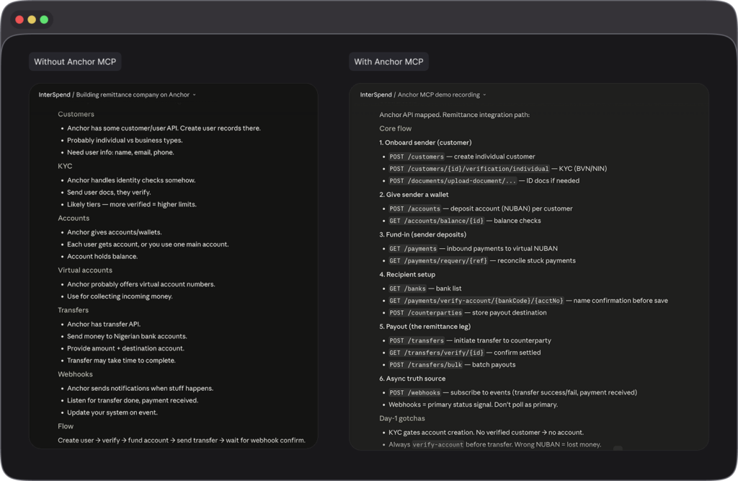The width and height of the screenshot is (738, 481).
Task: Click the POST /transfers/bulk code chip
Action: click(x=425, y=365)
